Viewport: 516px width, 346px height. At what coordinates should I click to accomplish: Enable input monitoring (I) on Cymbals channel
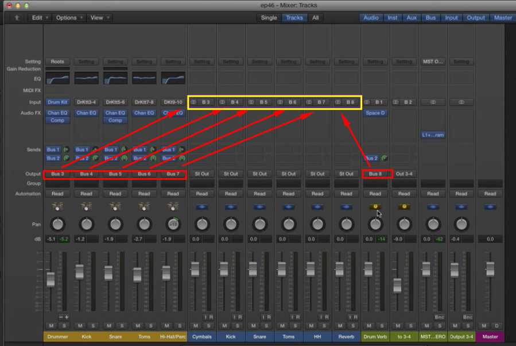pyautogui.click(x=205, y=317)
